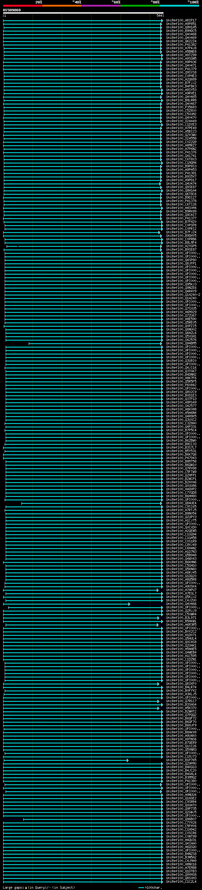Select the UniRef100_Q8JFP1 label
Viewport: 202px width, 890px height.
[181, 264]
